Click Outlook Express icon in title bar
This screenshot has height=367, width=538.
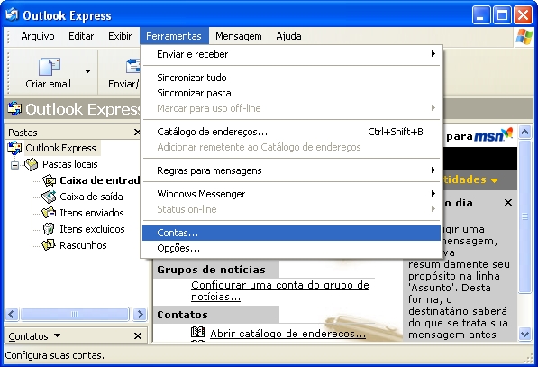point(13,14)
